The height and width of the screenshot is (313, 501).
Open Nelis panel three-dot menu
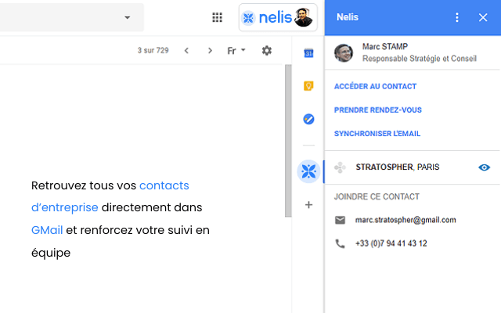click(457, 17)
